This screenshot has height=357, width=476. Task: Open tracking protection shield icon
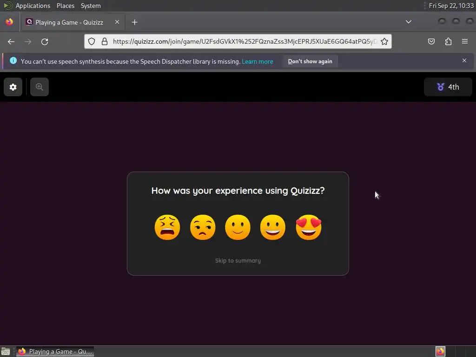92,41
